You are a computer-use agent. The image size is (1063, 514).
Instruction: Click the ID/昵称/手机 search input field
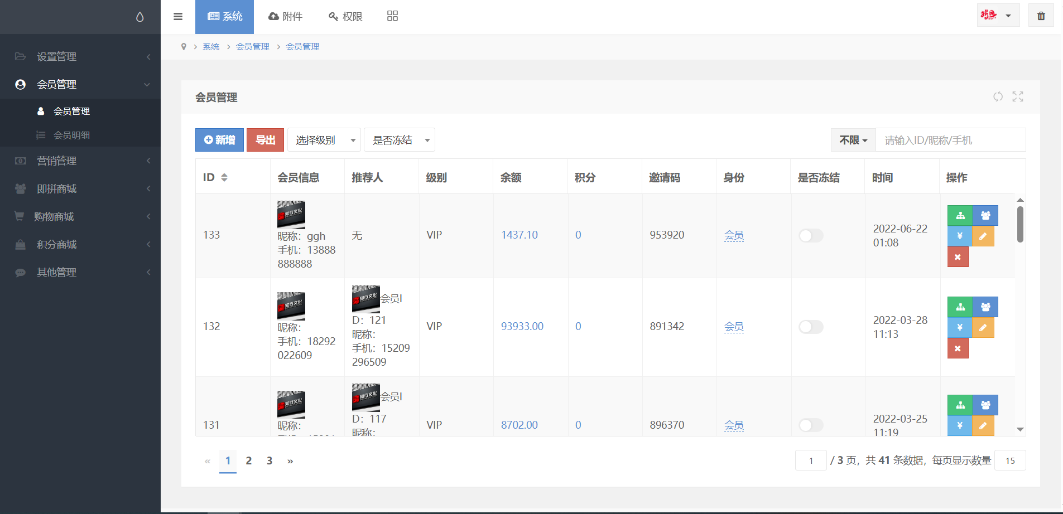(x=950, y=140)
